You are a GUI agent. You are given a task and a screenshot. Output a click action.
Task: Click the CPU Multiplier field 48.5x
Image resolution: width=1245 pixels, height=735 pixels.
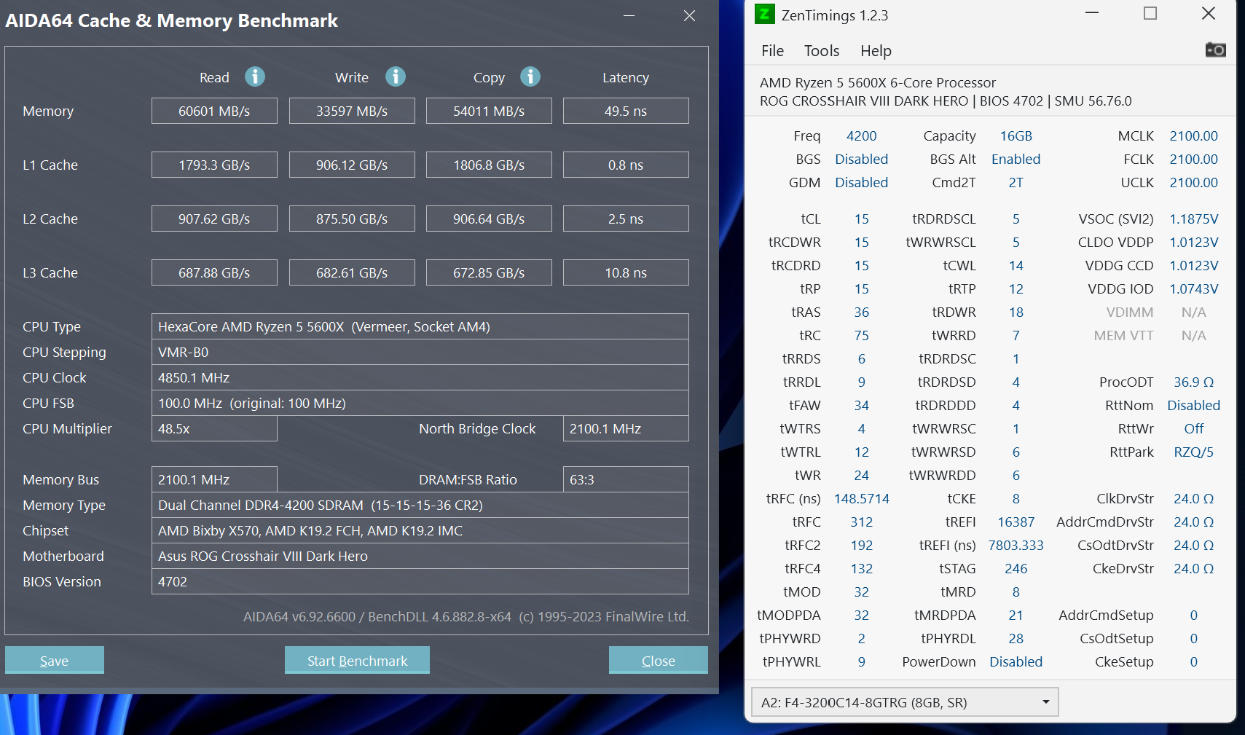point(214,428)
